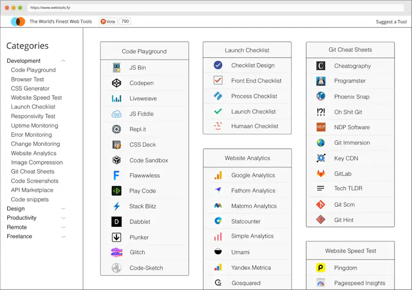Click the Tech TLDR lines icon

(x=320, y=188)
